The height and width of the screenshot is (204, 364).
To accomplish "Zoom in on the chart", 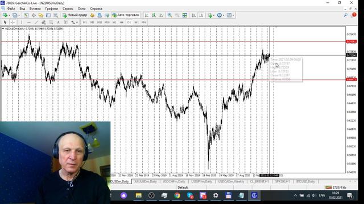I will coord(170,15).
